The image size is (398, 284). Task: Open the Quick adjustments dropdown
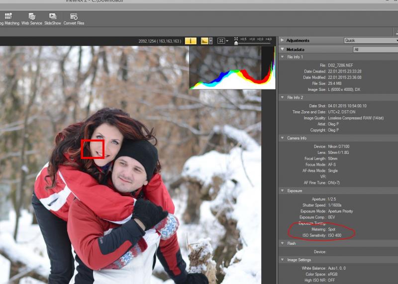click(x=371, y=41)
